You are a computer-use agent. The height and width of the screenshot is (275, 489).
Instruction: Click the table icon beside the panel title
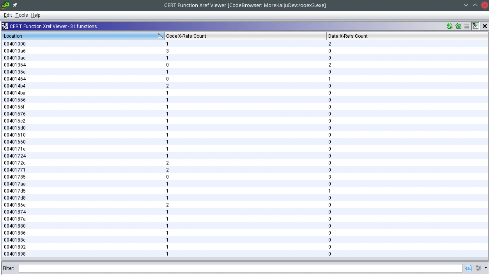pos(5,26)
